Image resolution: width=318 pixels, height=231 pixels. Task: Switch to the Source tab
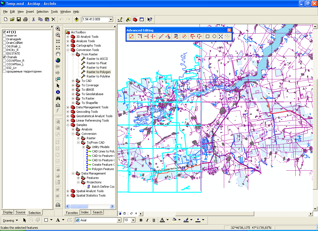coord(20,212)
